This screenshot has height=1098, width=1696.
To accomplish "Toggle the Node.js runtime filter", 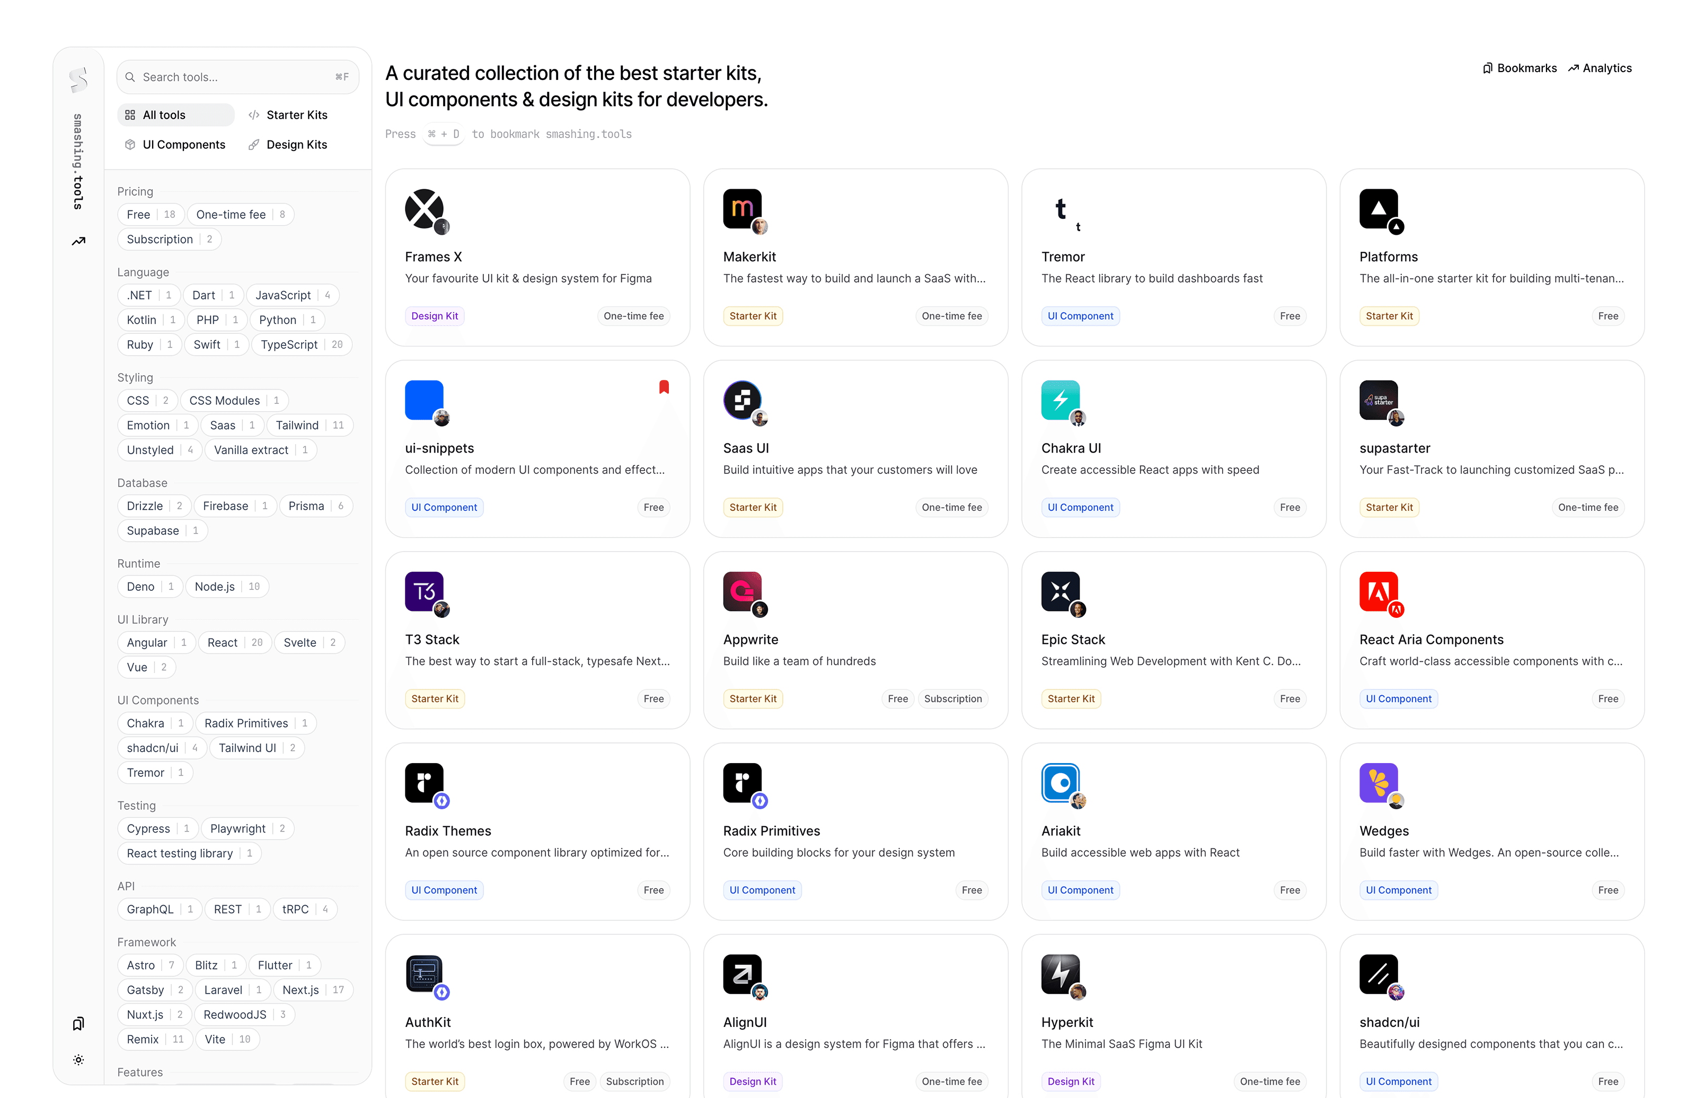I will (227, 587).
